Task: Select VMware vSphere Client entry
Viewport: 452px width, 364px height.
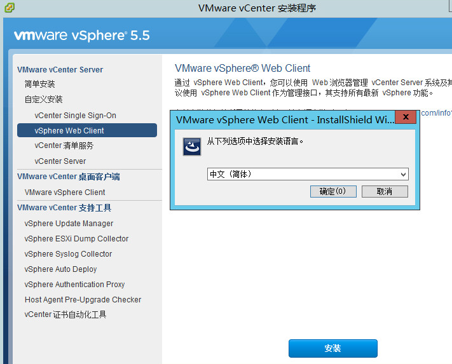Action: (x=65, y=192)
